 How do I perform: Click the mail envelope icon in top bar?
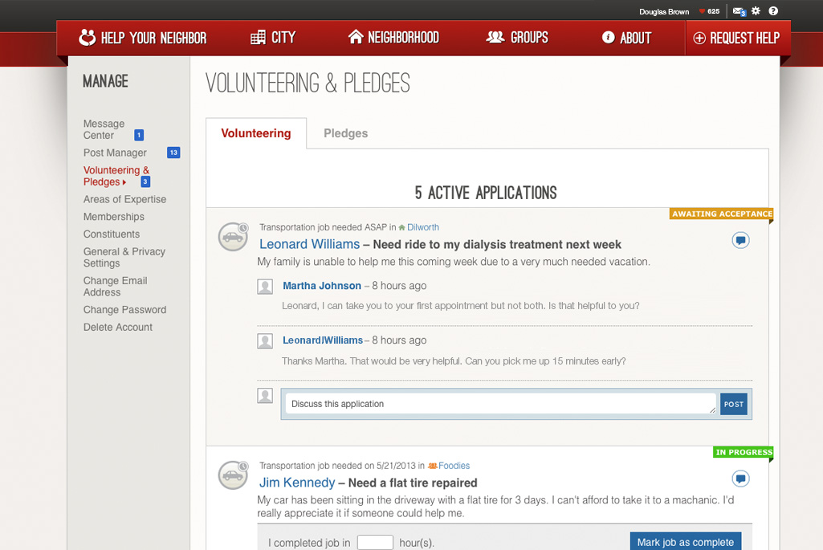[738, 11]
